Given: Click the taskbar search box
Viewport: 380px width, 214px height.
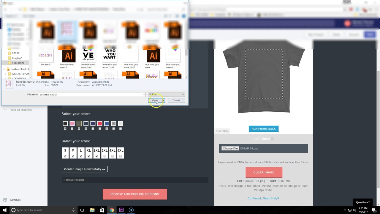Looking at the screenshot, I should (43, 210).
